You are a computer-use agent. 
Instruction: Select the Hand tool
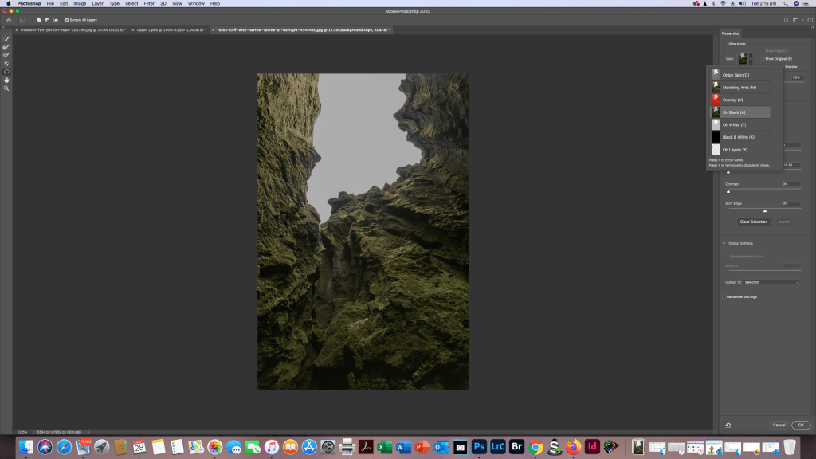[6, 80]
